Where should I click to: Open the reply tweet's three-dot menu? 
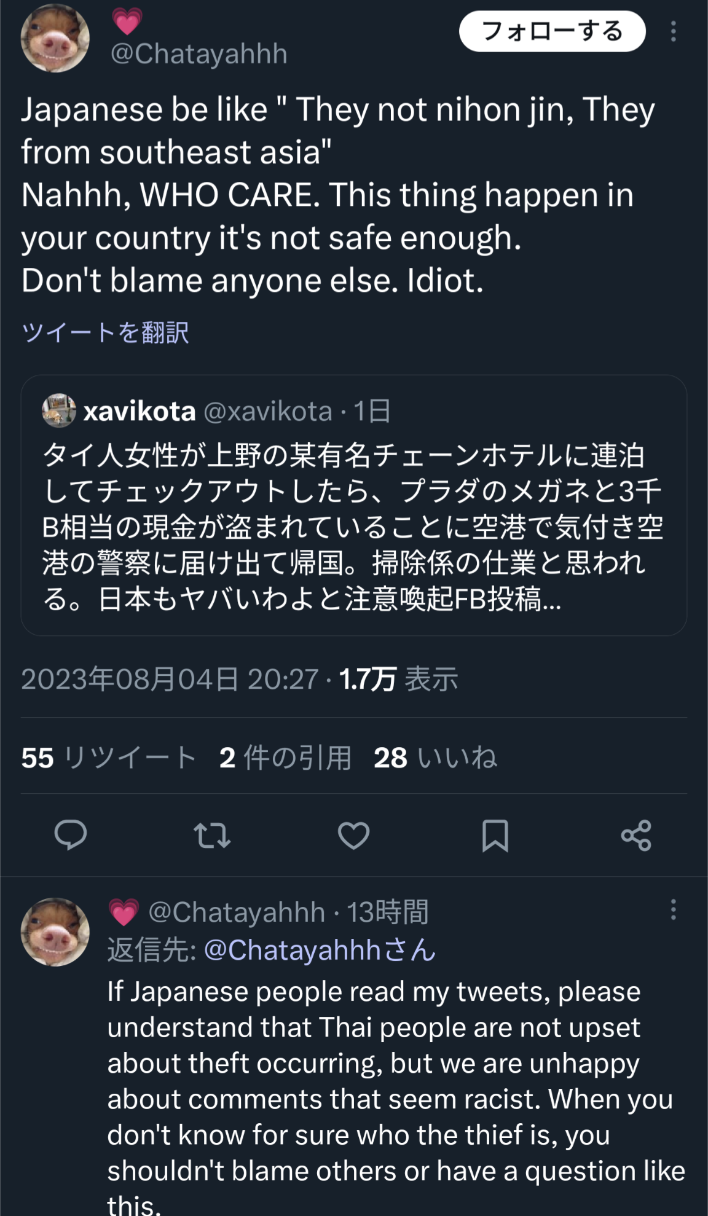pyautogui.click(x=674, y=909)
